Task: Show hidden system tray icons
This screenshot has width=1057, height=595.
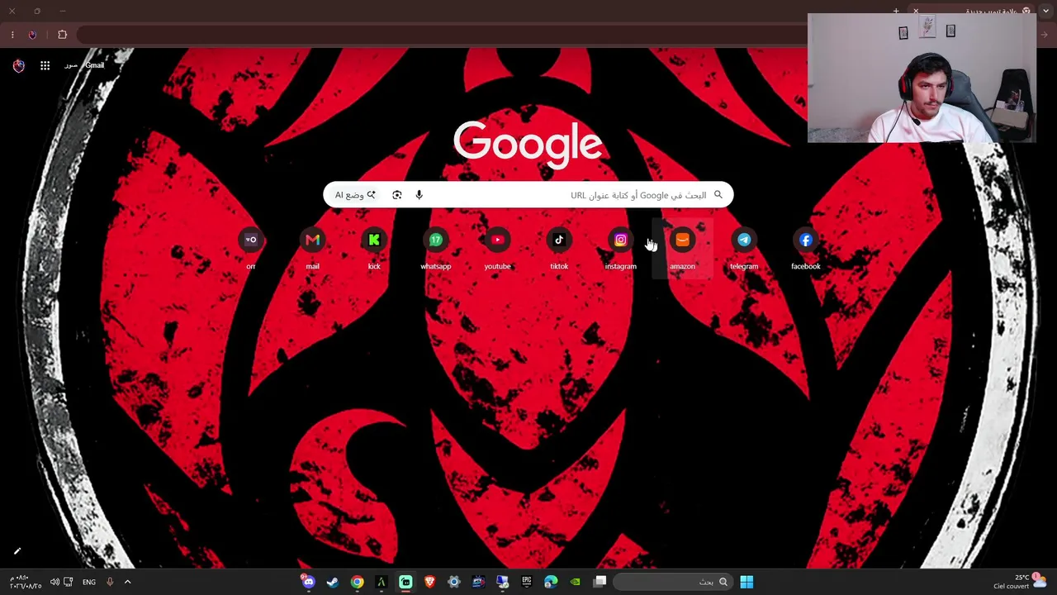Action: [x=128, y=582]
